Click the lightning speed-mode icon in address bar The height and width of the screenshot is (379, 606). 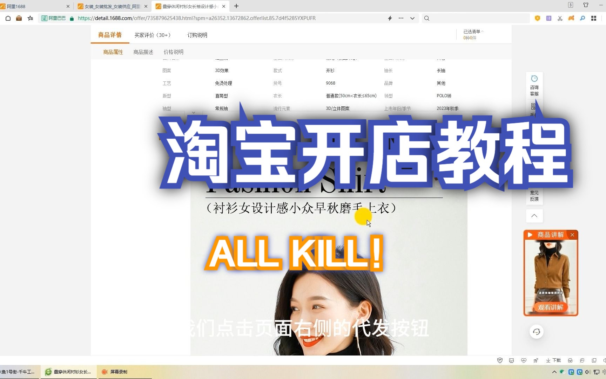tap(390, 18)
